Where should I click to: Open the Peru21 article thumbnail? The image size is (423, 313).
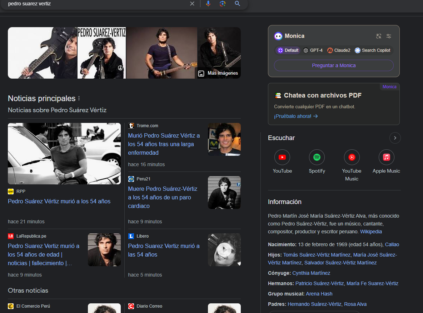[x=224, y=193]
